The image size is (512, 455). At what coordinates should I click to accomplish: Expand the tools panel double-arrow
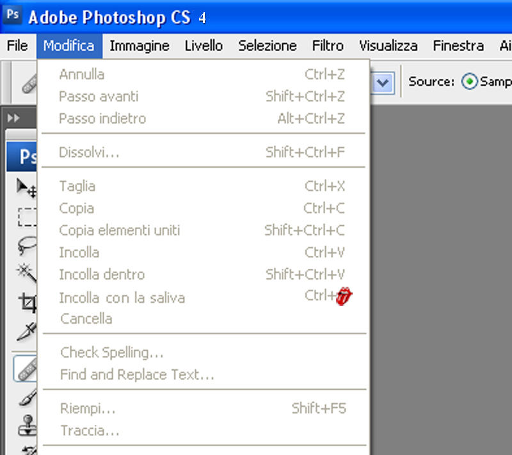pyautogui.click(x=13, y=118)
